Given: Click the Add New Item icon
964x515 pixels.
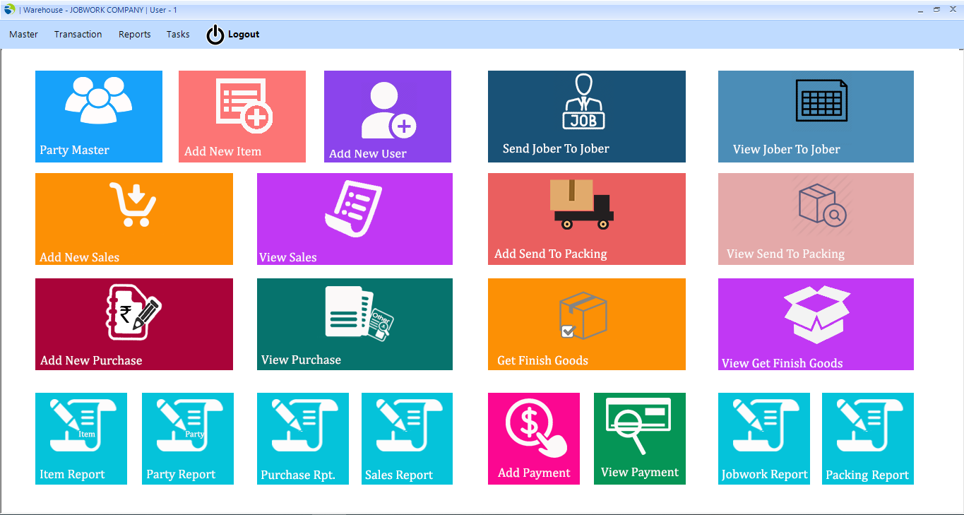Looking at the screenshot, I should tap(244, 106).
